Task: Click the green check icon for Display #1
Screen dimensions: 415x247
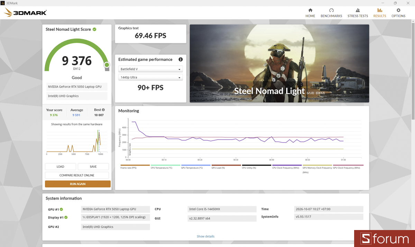Action: (66, 218)
